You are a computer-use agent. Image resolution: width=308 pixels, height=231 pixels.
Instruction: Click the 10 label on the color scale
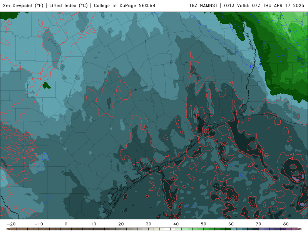[94, 224]
